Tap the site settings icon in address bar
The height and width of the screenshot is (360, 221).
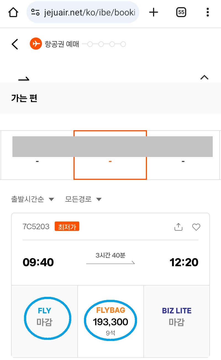(35, 12)
